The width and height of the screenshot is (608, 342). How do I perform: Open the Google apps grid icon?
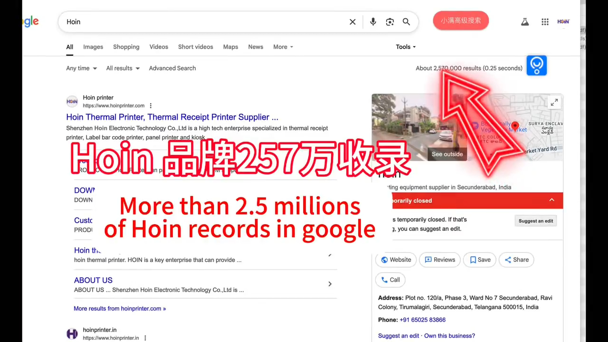point(545,22)
